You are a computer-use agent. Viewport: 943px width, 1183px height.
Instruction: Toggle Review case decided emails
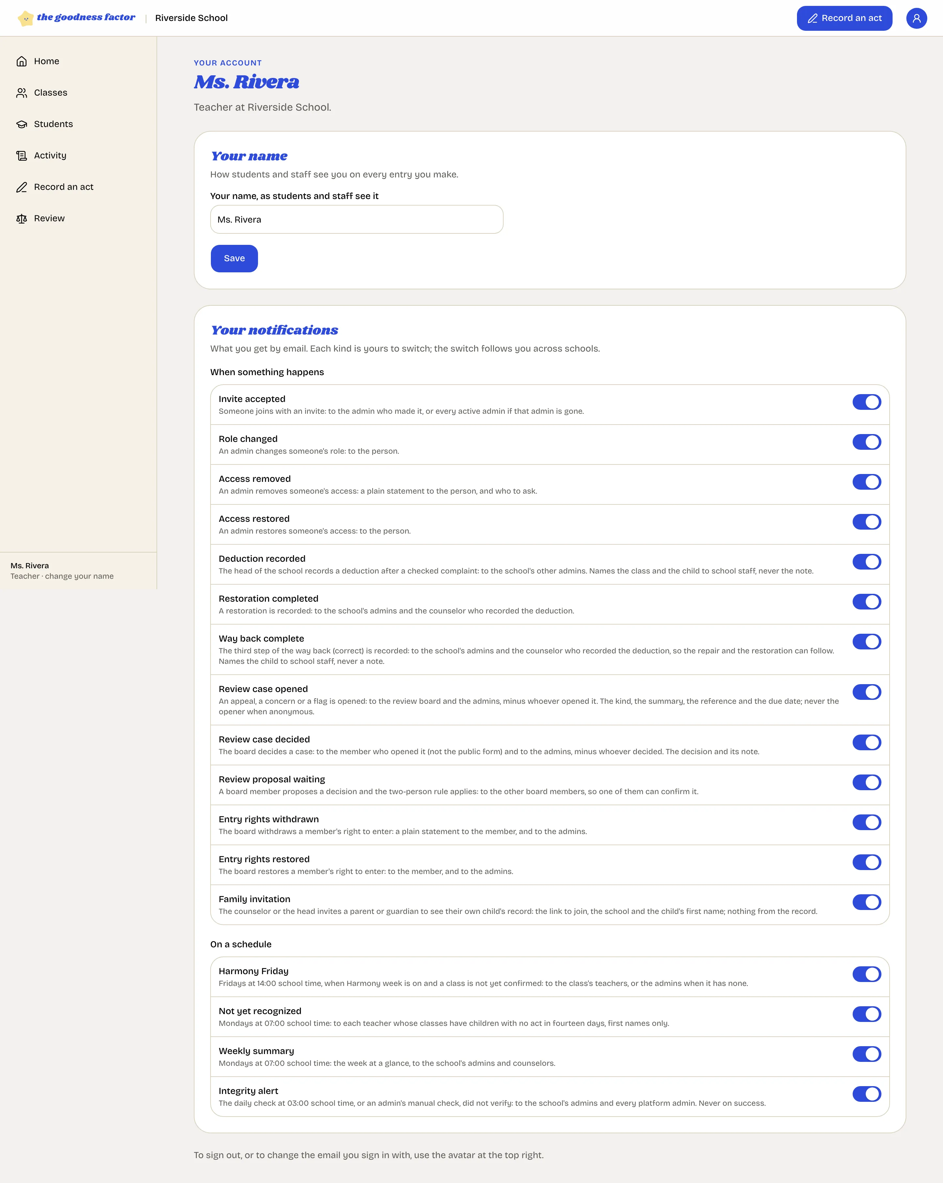866,742
